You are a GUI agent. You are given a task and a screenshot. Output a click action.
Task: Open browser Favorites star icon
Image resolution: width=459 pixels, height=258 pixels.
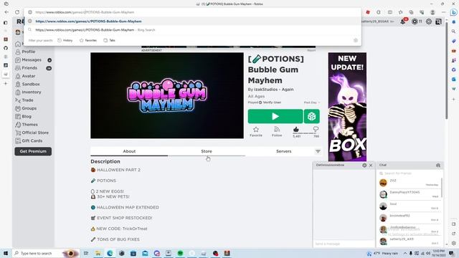click(x=400, y=12)
